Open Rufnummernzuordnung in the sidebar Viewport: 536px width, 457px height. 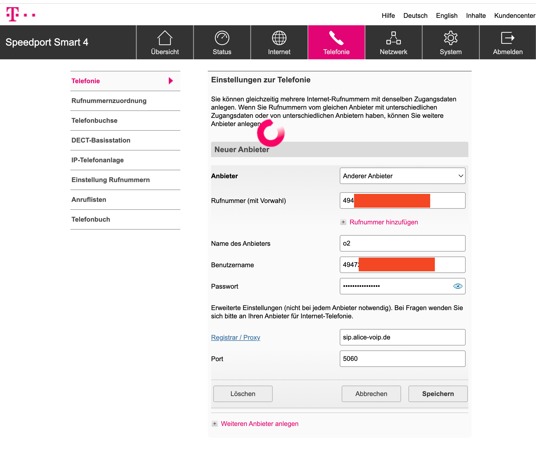[125, 101]
